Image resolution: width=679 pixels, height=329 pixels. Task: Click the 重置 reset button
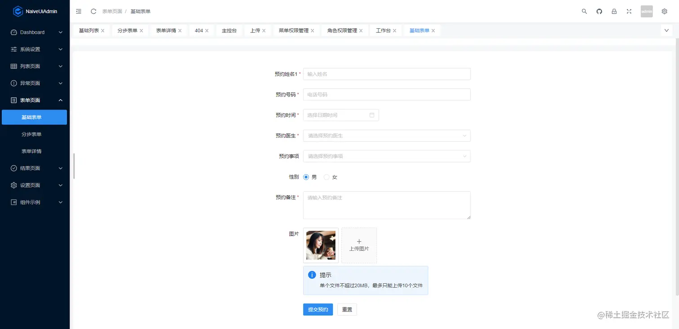347,309
